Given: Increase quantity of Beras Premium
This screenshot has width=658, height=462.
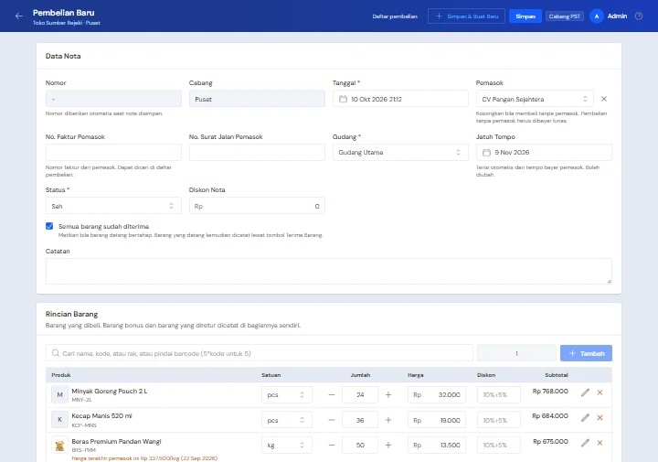Looking at the screenshot, I should (x=388, y=446).
